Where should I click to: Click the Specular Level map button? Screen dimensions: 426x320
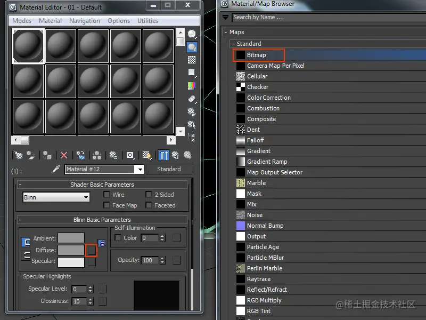tap(102, 289)
